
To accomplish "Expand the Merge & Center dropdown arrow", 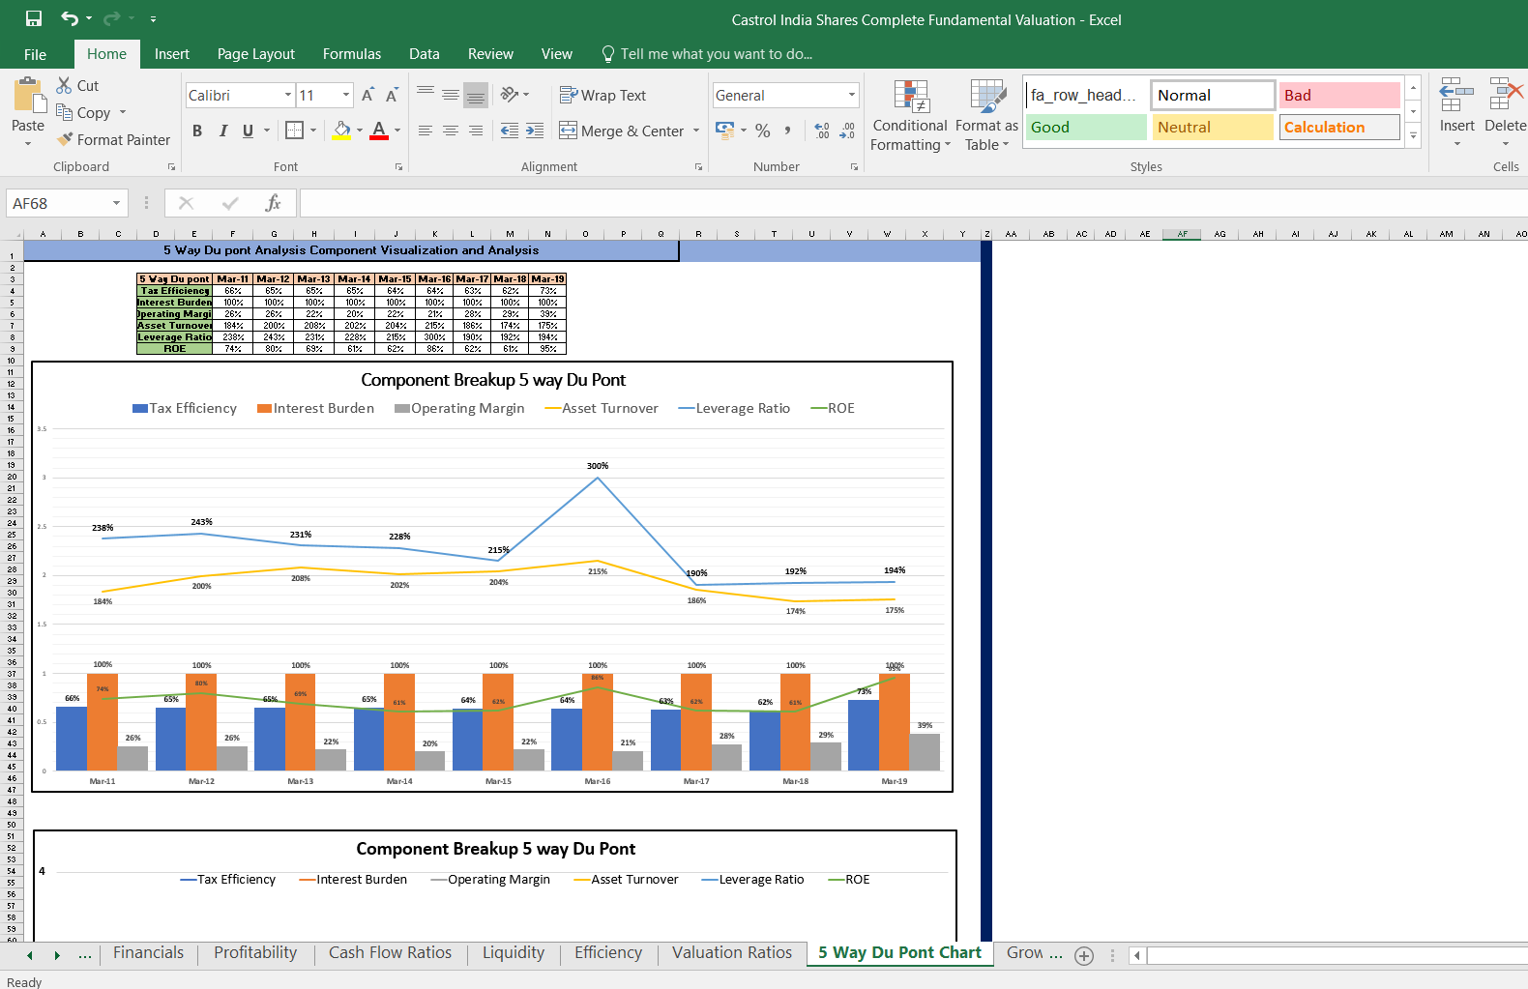I will [x=696, y=131].
